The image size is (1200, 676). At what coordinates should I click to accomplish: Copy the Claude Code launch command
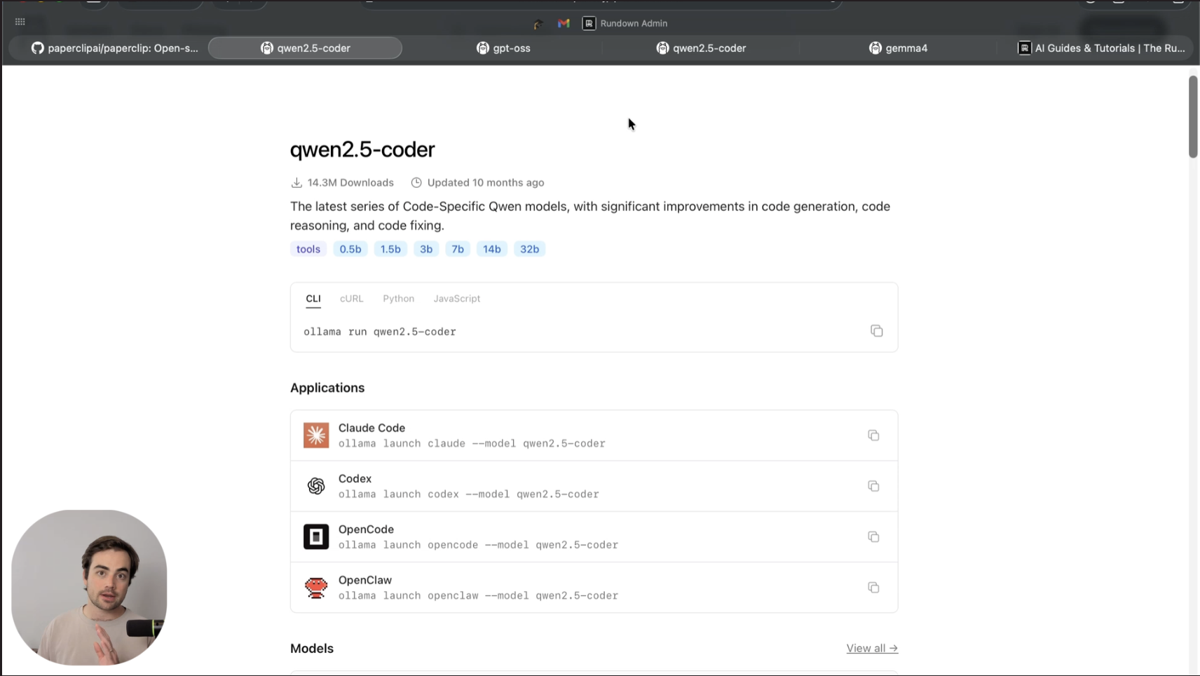coord(873,435)
